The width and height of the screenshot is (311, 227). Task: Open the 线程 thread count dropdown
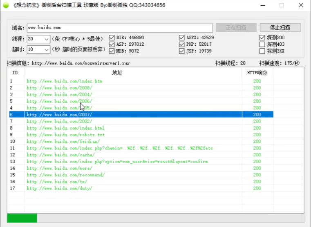(47, 39)
